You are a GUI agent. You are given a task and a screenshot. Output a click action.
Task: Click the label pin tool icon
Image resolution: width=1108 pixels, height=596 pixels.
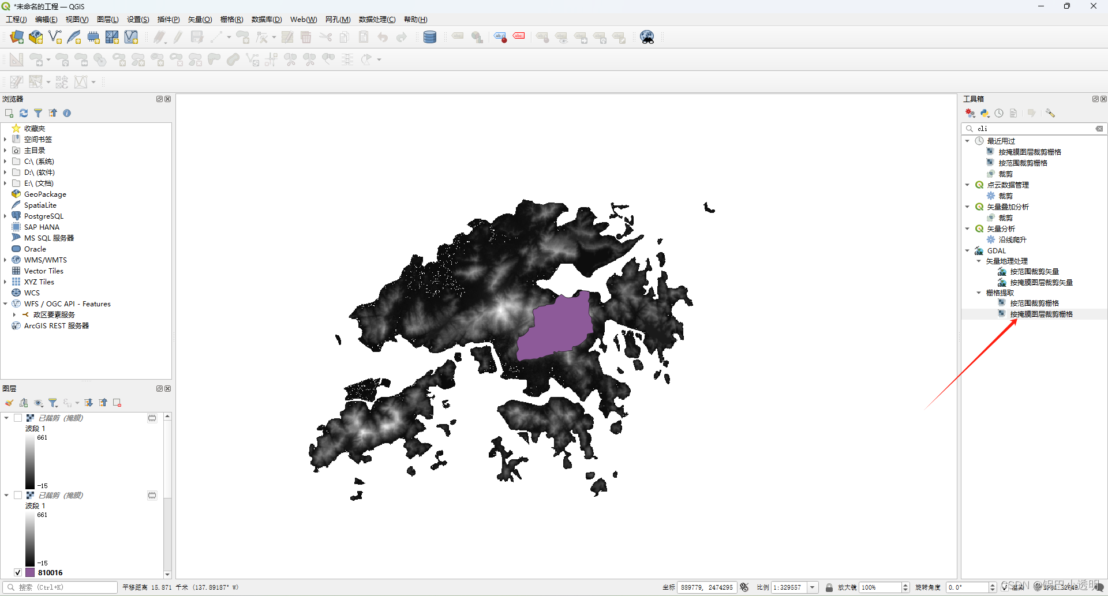pyautogui.click(x=500, y=38)
